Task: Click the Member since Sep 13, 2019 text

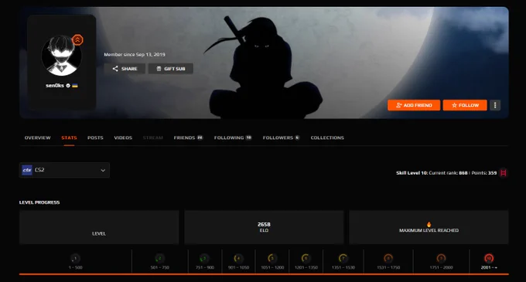Action: [135, 55]
